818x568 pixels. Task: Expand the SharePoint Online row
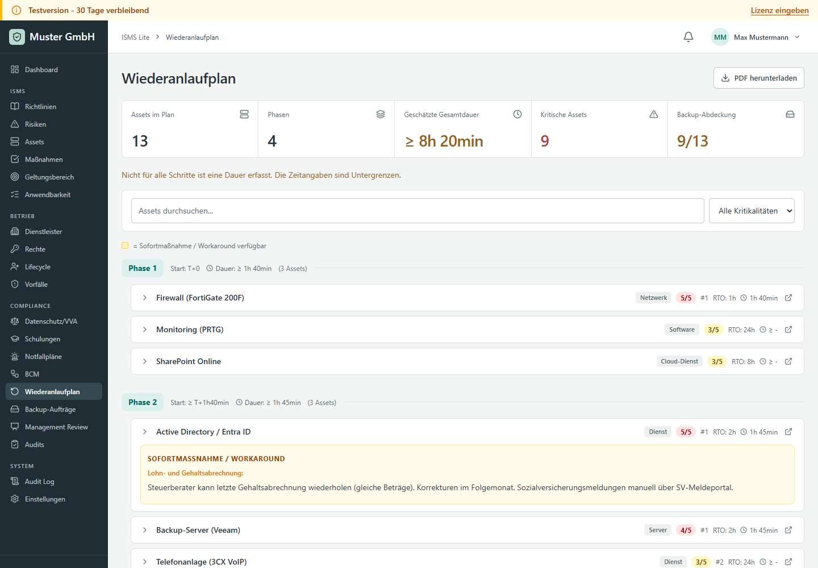[x=145, y=361]
